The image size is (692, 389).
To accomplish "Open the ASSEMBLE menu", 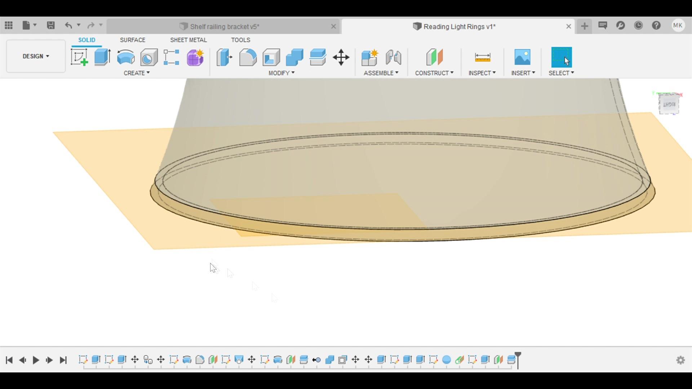I will coord(381,73).
